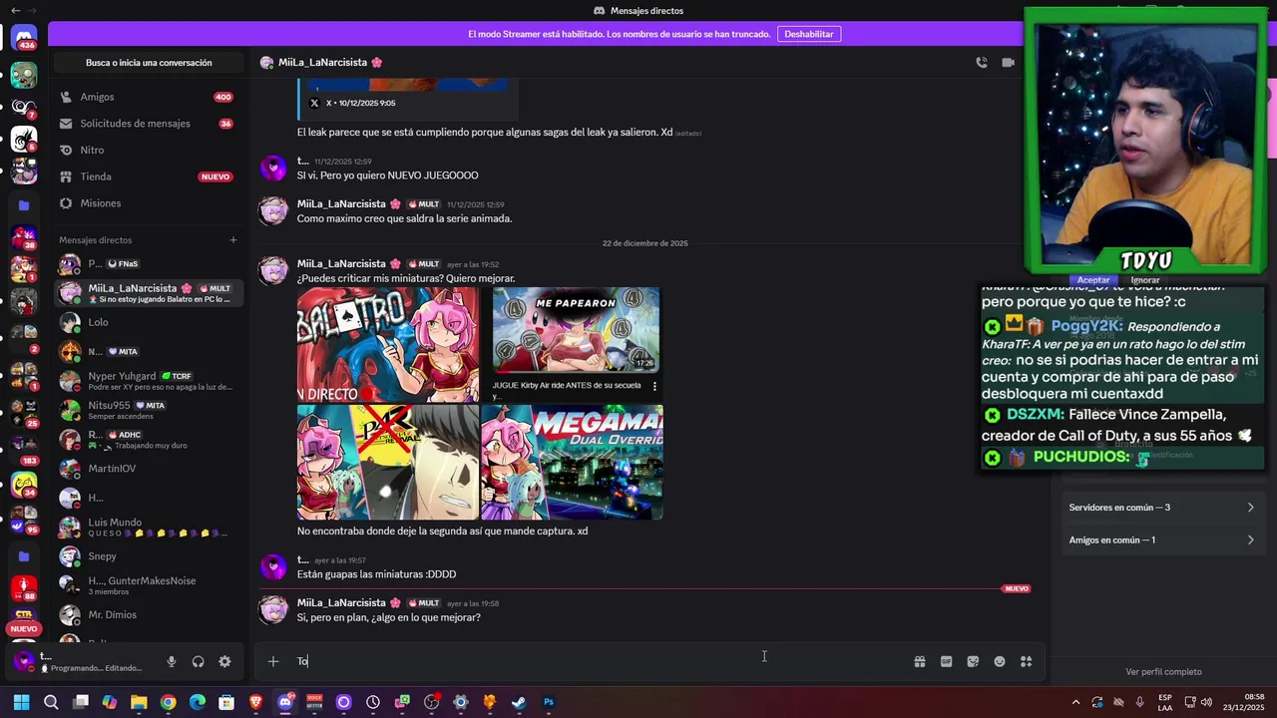The width and height of the screenshot is (1277, 718).
Task: Open the Nitro page
Action: 148,150
